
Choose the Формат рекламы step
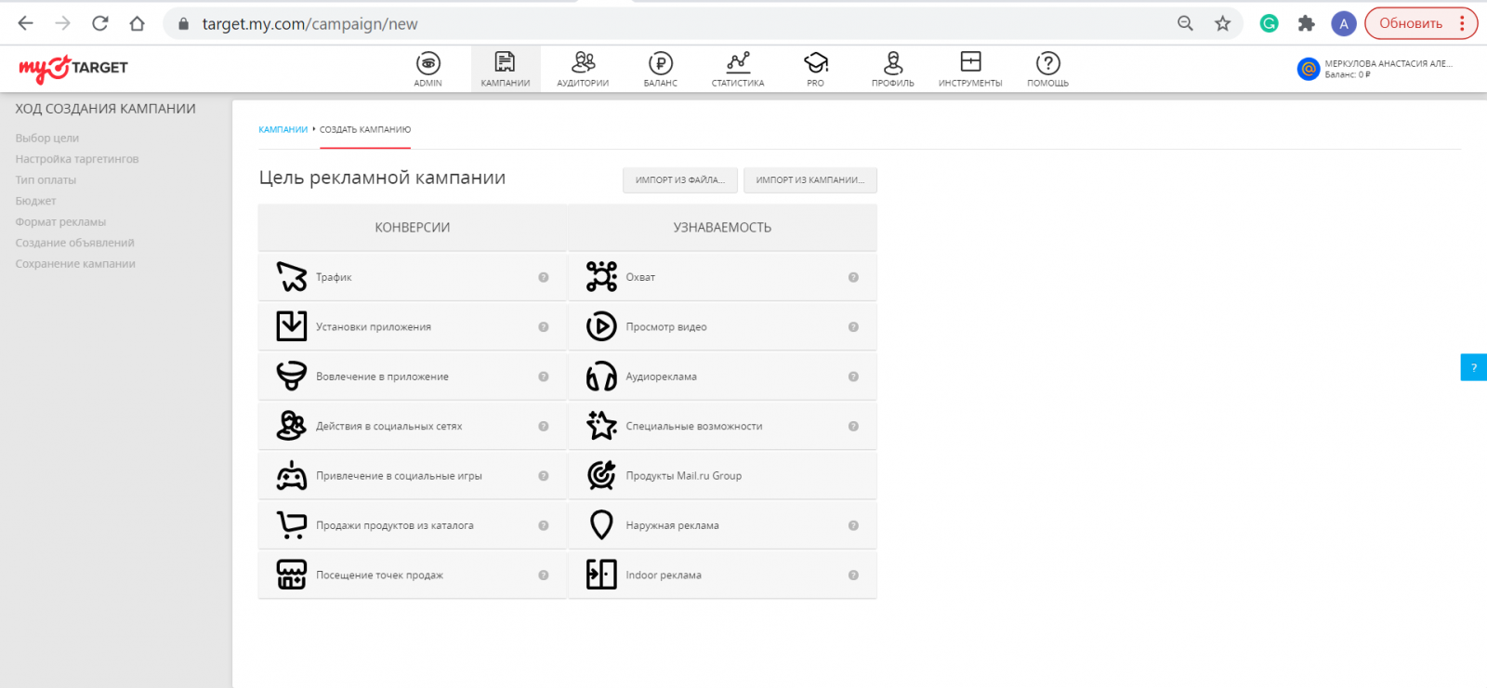click(60, 222)
